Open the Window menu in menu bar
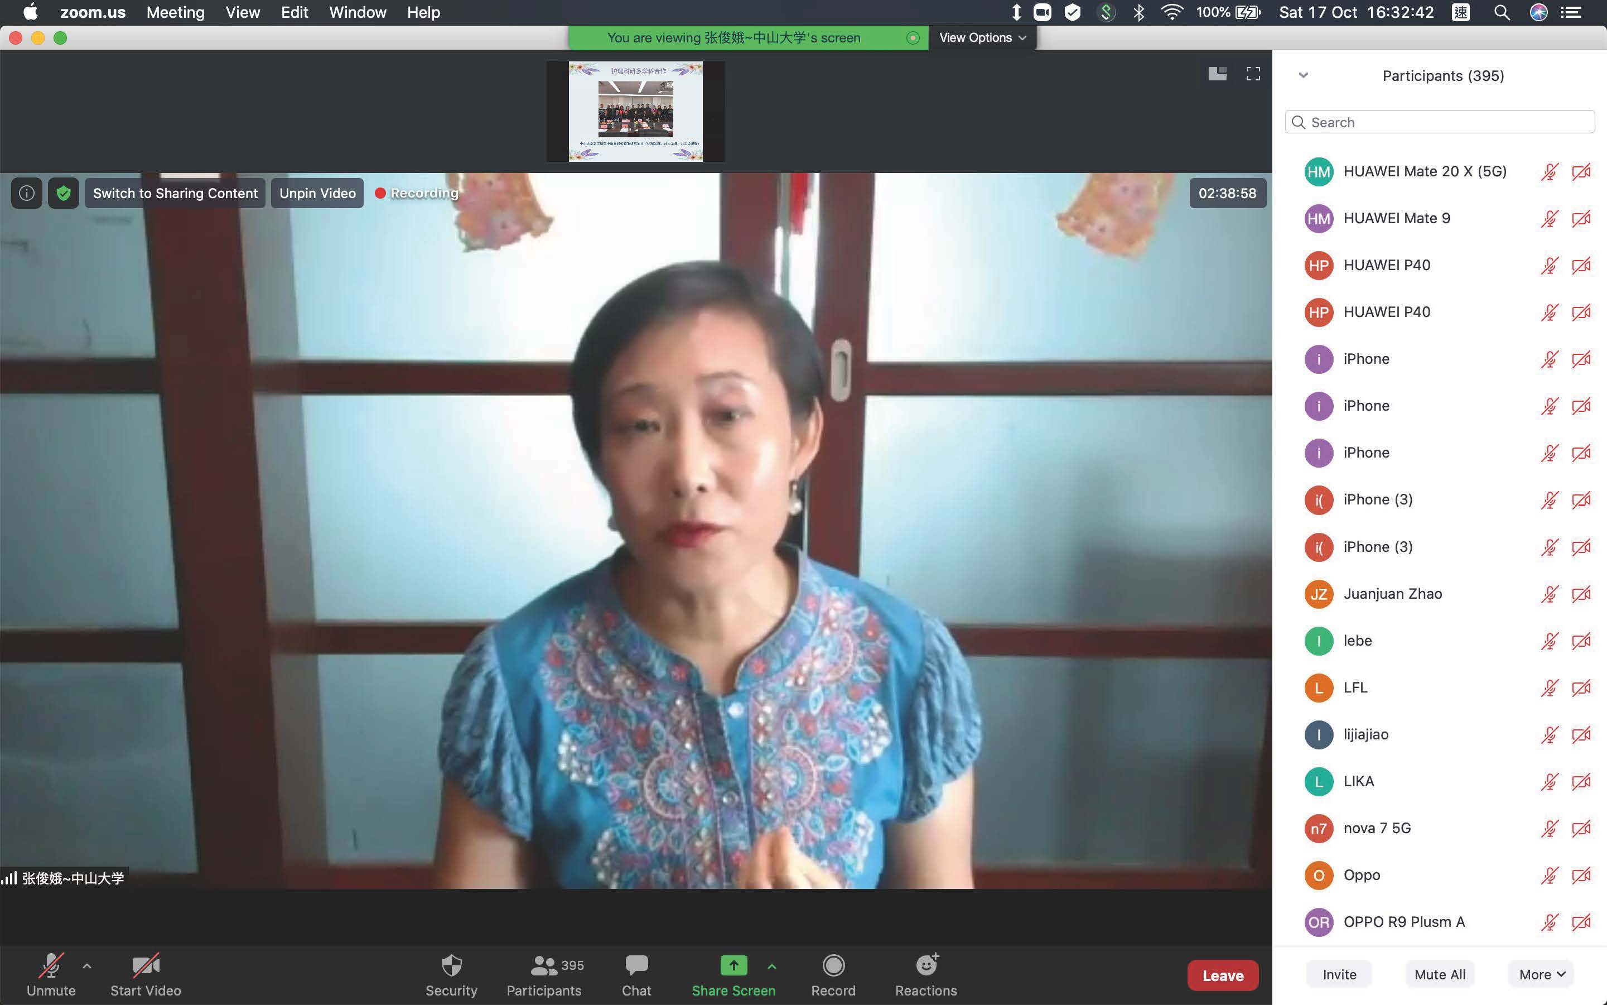Viewport: 1607px width, 1005px height. (358, 13)
